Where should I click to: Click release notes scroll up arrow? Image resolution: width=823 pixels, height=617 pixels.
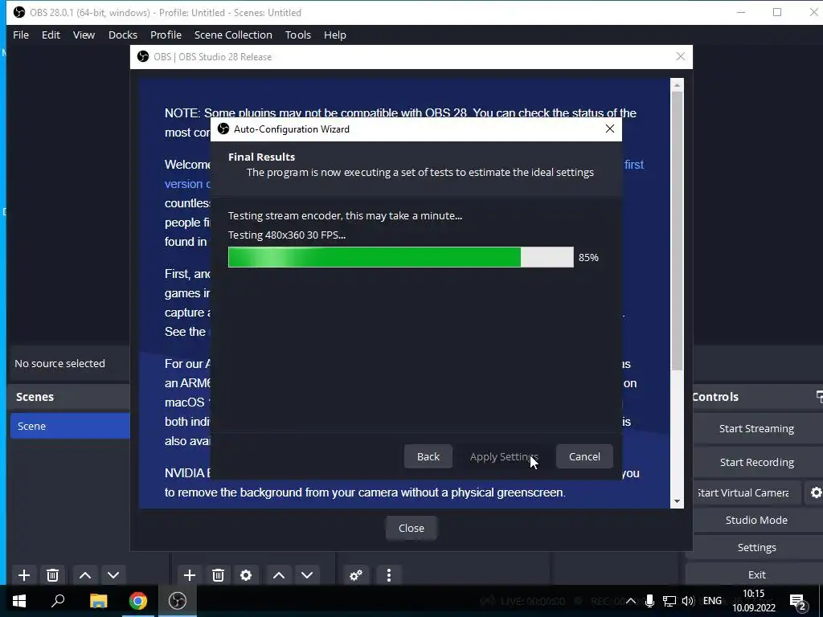pos(677,84)
